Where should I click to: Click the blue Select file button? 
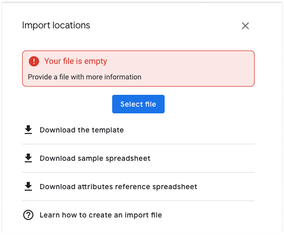coord(138,104)
